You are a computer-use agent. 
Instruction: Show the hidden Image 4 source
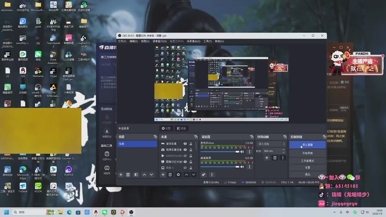[x=185, y=168]
